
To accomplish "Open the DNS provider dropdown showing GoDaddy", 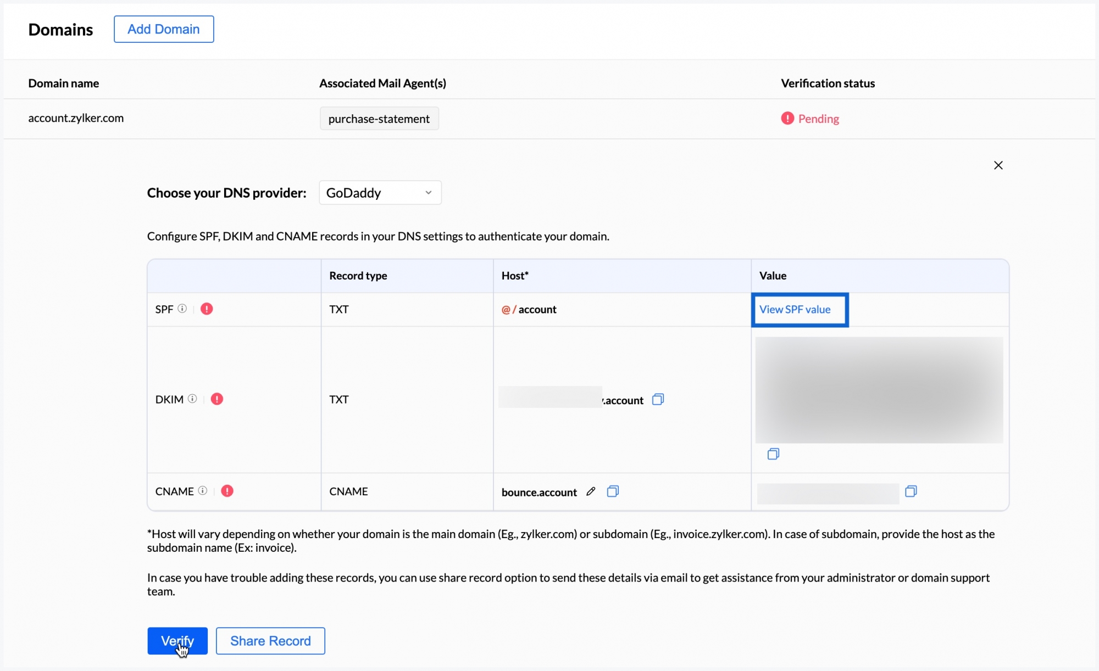I will point(380,192).
